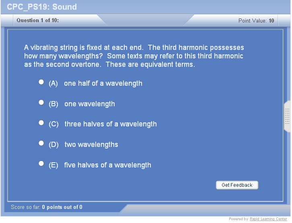Select option (E) radio button
This screenshot has height=223, width=292.
[41, 163]
